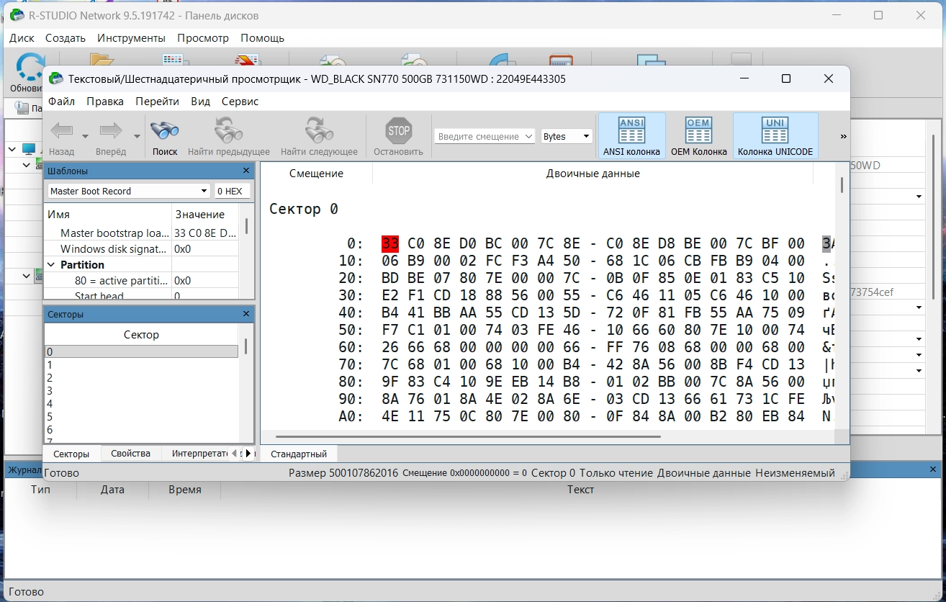Click the Значение column header
The width and height of the screenshot is (946, 602).
[x=205, y=215]
